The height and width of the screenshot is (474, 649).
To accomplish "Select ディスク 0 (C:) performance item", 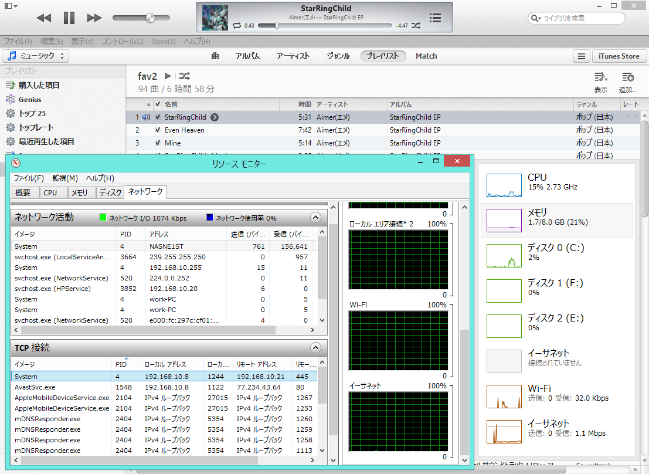I will [x=557, y=256].
